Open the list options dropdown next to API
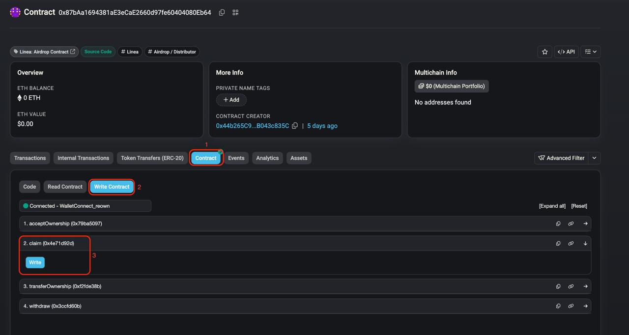This screenshot has height=335, width=629. (591, 52)
